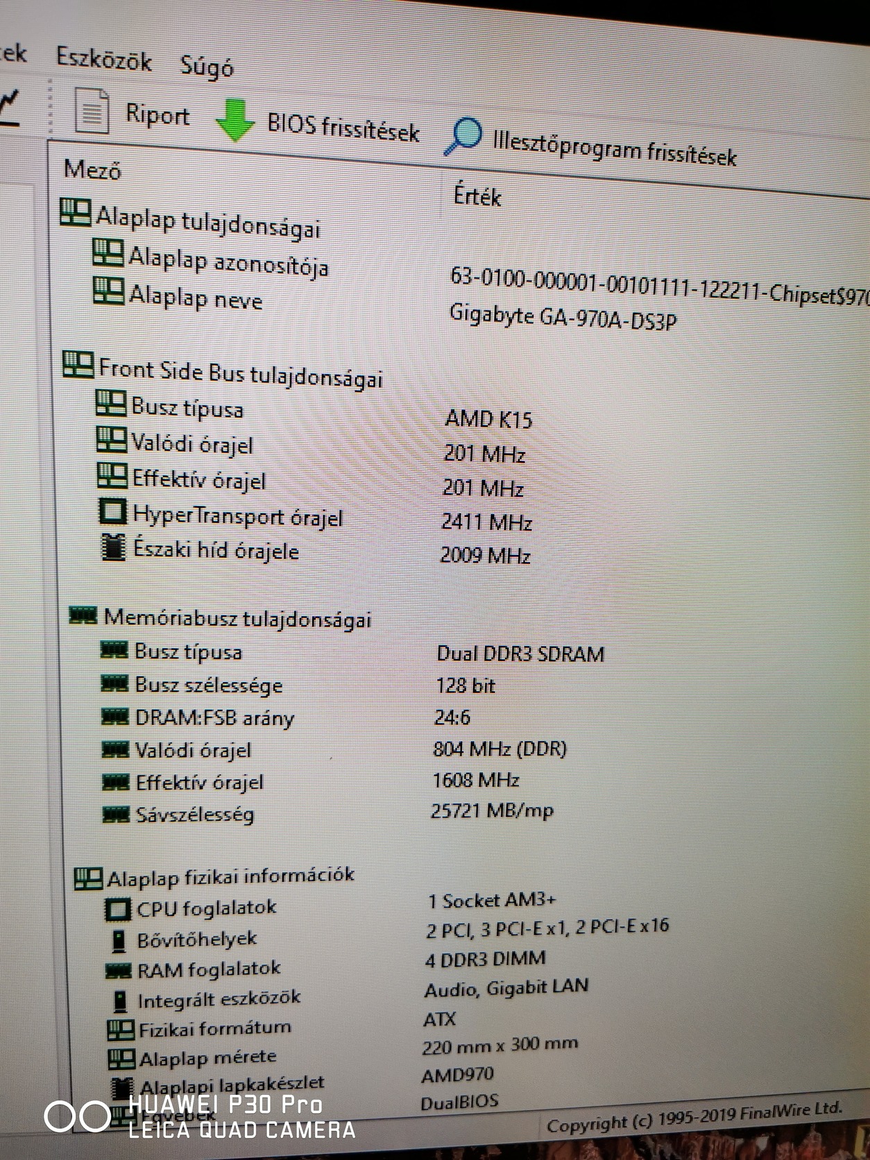Click the Északi híd órajele chip icon
Screen dimensions: 870x1160
pyautogui.click(x=114, y=547)
